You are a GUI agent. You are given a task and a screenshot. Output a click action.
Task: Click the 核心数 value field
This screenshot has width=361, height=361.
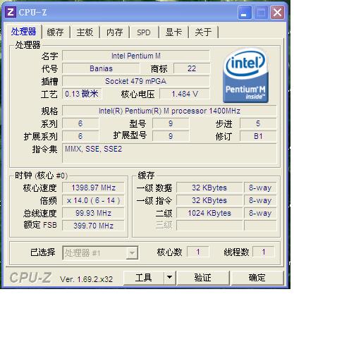[198, 252]
